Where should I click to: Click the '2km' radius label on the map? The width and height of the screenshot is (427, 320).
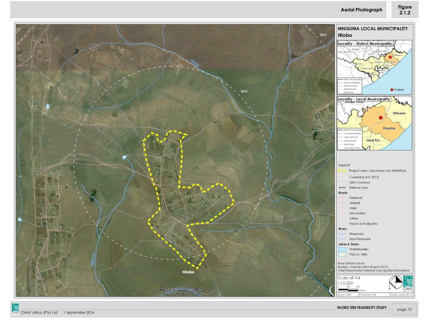tap(323, 35)
